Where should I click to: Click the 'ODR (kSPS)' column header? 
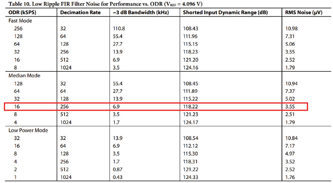22,13
